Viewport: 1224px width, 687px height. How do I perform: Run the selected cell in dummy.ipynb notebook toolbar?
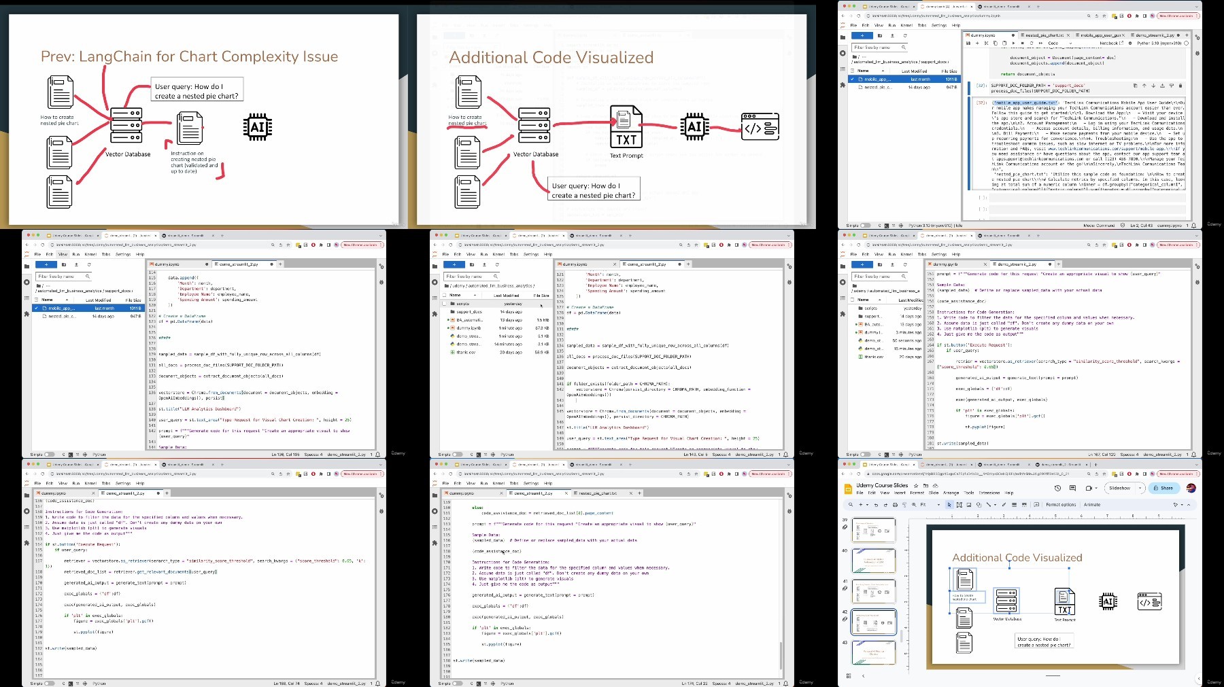pyautogui.click(x=1013, y=43)
